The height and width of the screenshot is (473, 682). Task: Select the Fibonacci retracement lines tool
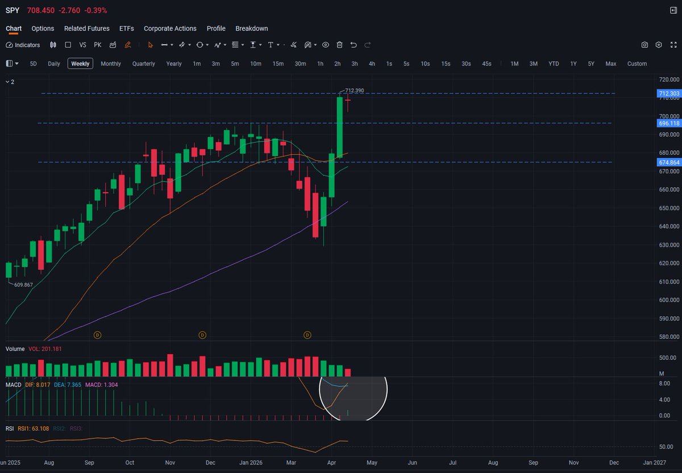point(235,45)
